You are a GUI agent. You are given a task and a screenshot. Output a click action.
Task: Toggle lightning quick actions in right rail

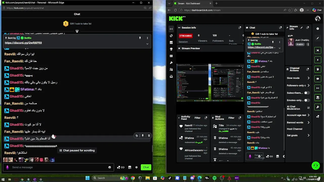318,60
